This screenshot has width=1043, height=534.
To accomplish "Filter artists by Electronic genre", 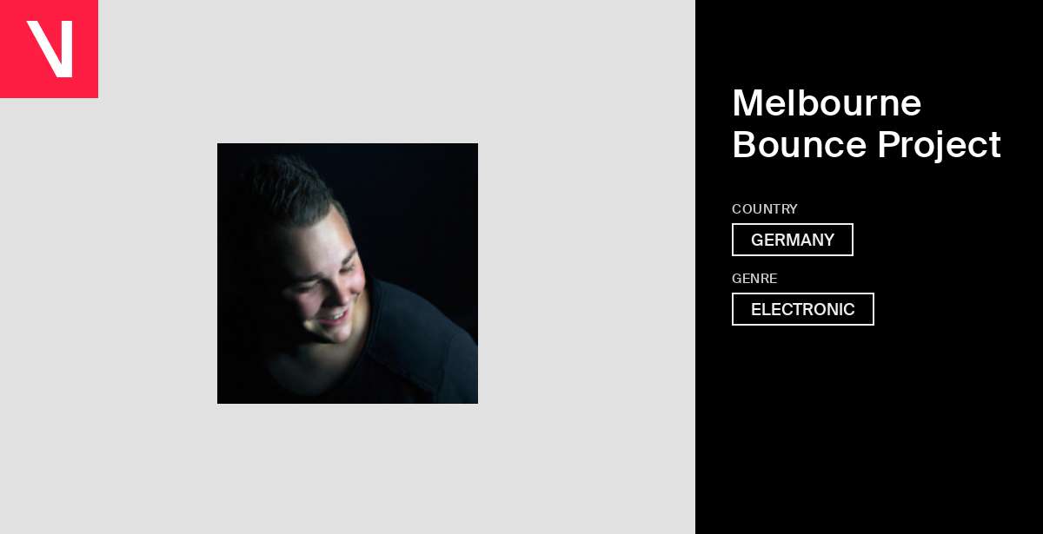I will (803, 309).
